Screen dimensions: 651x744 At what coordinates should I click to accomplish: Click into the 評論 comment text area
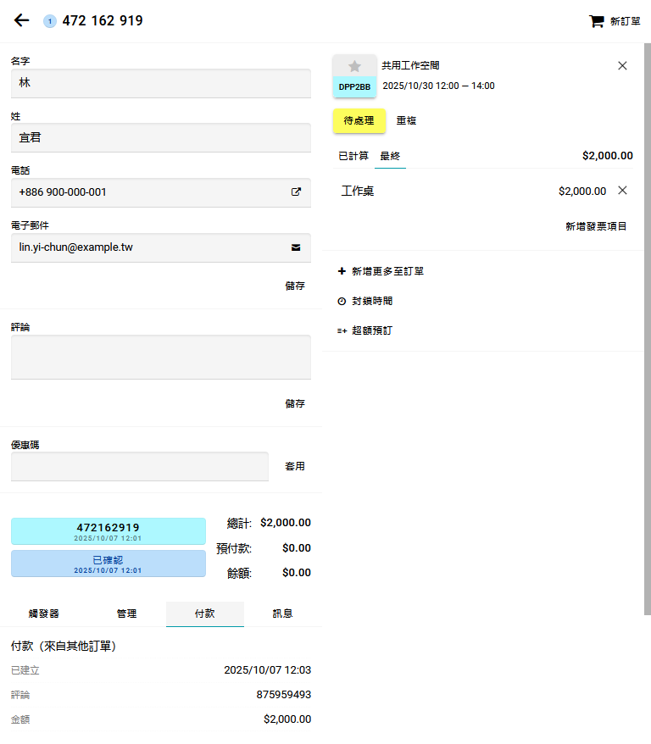pyautogui.click(x=160, y=357)
